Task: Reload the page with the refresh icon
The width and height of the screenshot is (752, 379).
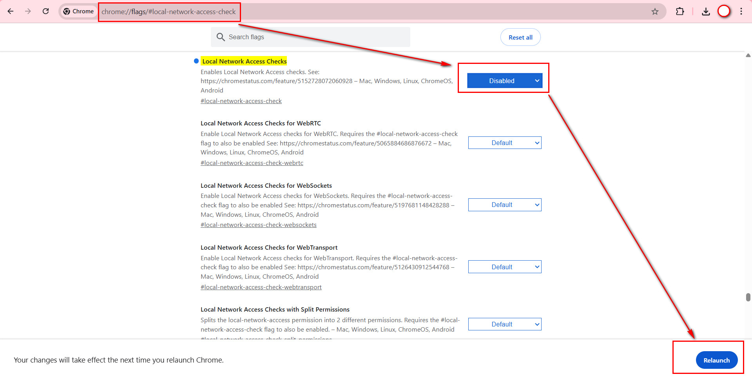Action: pyautogui.click(x=46, y=11)
